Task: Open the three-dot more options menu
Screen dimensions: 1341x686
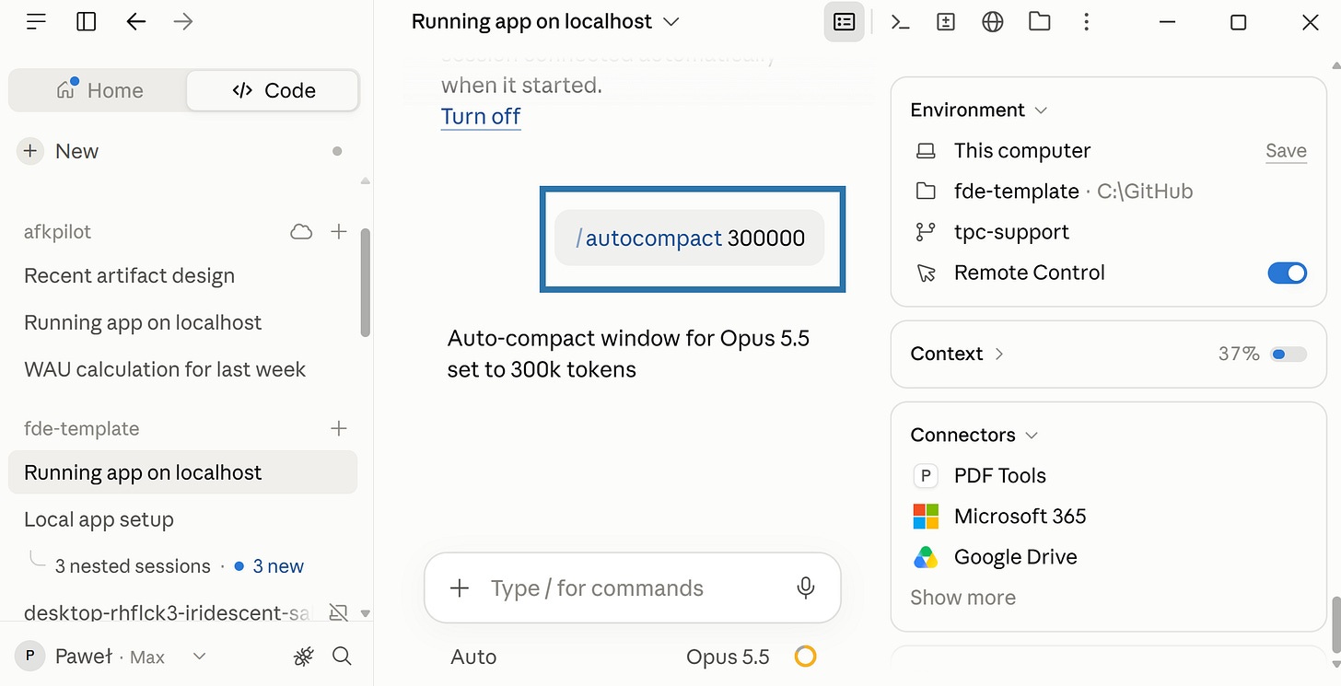Action: pyautogui.click(x=1088, y=22)
